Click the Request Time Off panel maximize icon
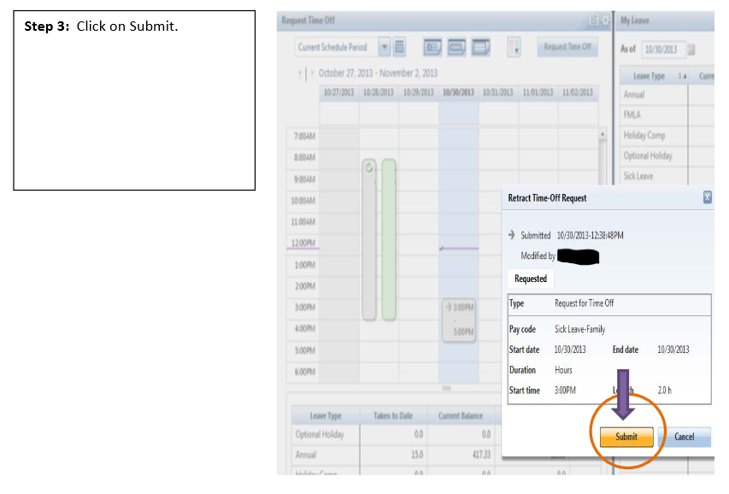 coord(594,20)
